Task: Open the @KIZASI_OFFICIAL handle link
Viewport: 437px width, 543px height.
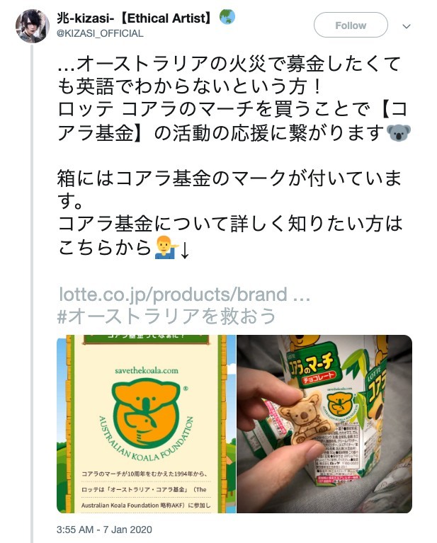Action: [100, 33]
